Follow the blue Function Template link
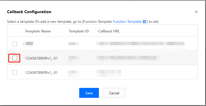Viewport: 206px width, 106px height. click(127, 22)
